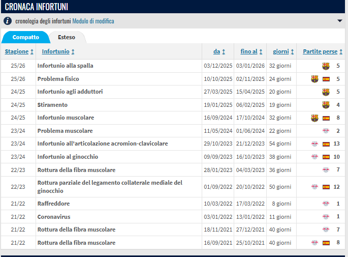
Task: Sort table by Infortunio column
Action: [56, 51]
